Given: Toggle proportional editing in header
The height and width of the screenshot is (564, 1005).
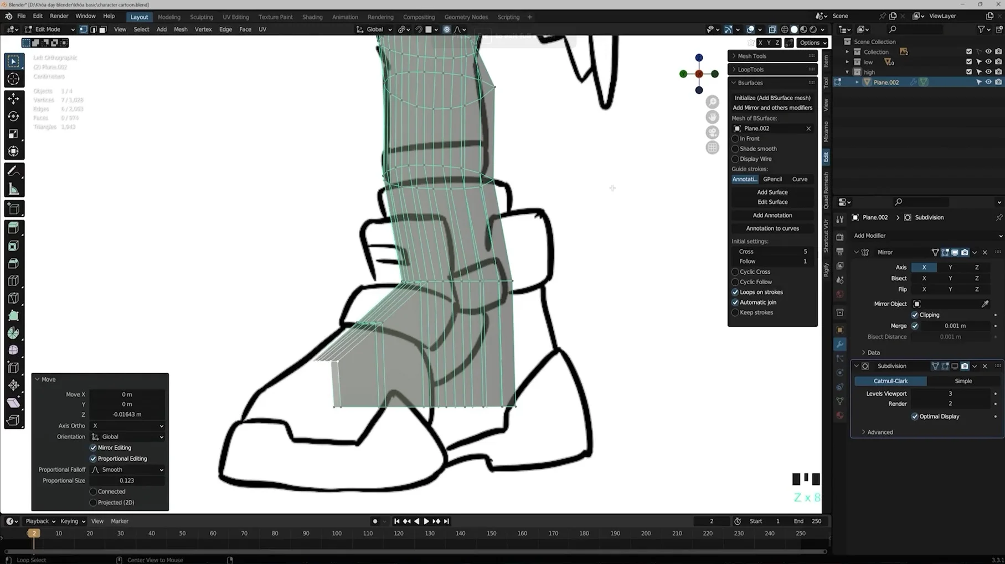Looking at the screenshot, I should 447,29.
